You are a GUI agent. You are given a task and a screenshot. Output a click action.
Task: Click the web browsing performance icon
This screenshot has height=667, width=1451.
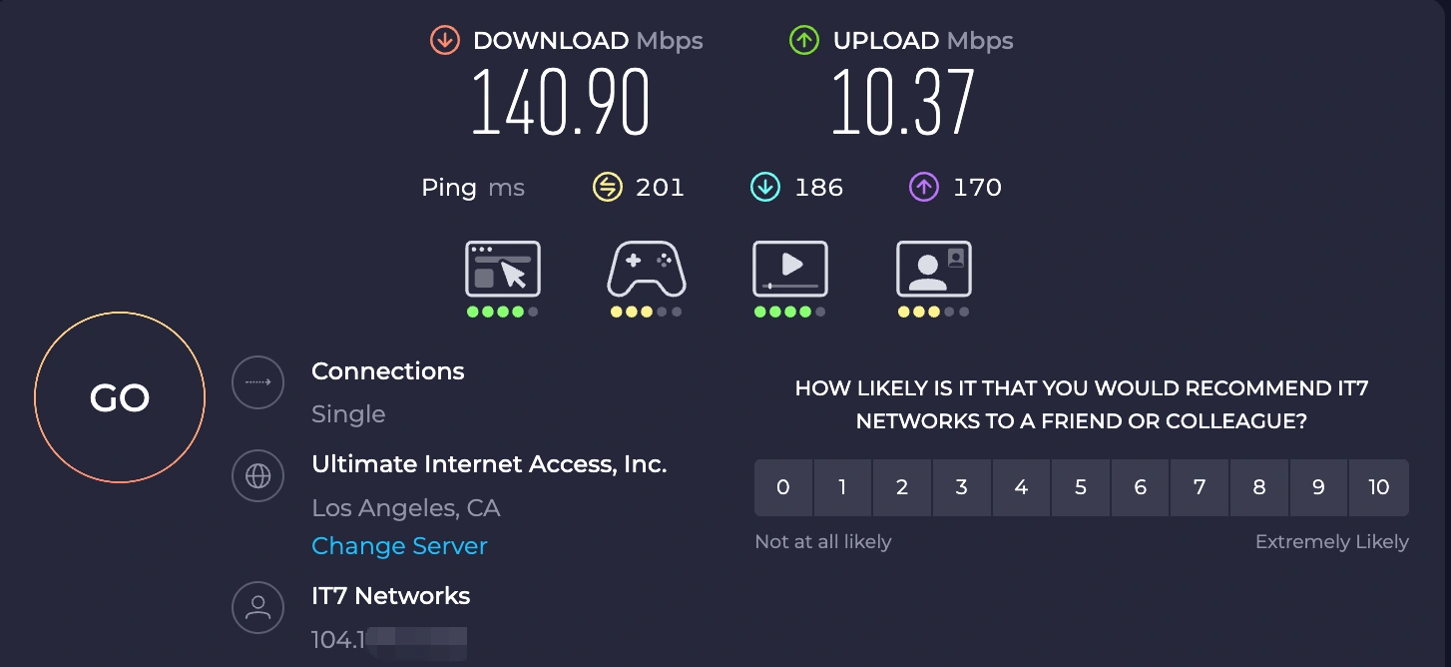coord(502,269)
